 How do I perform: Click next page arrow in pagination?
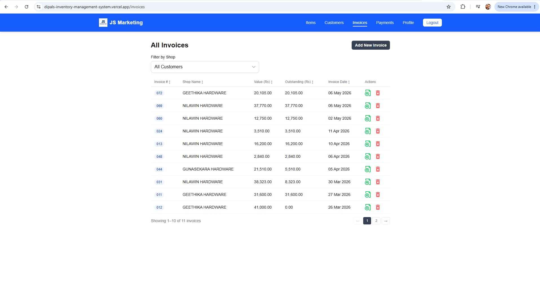pyautogui.click(x=385, y=221)
